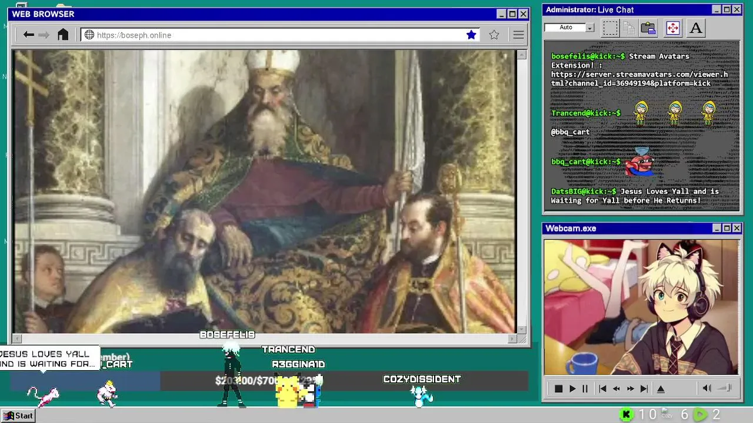The image size is (753, 423).
Task: Open the Start menu
Action: [18, 415]
